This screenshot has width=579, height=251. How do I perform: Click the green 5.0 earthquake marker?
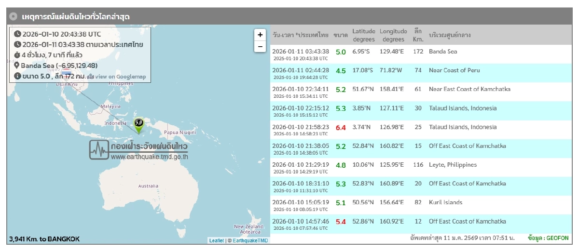tap(138, 124)
